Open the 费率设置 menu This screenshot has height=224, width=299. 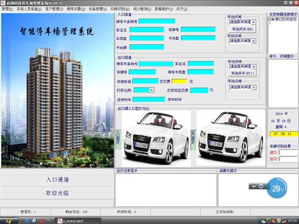tap(76, 9)
